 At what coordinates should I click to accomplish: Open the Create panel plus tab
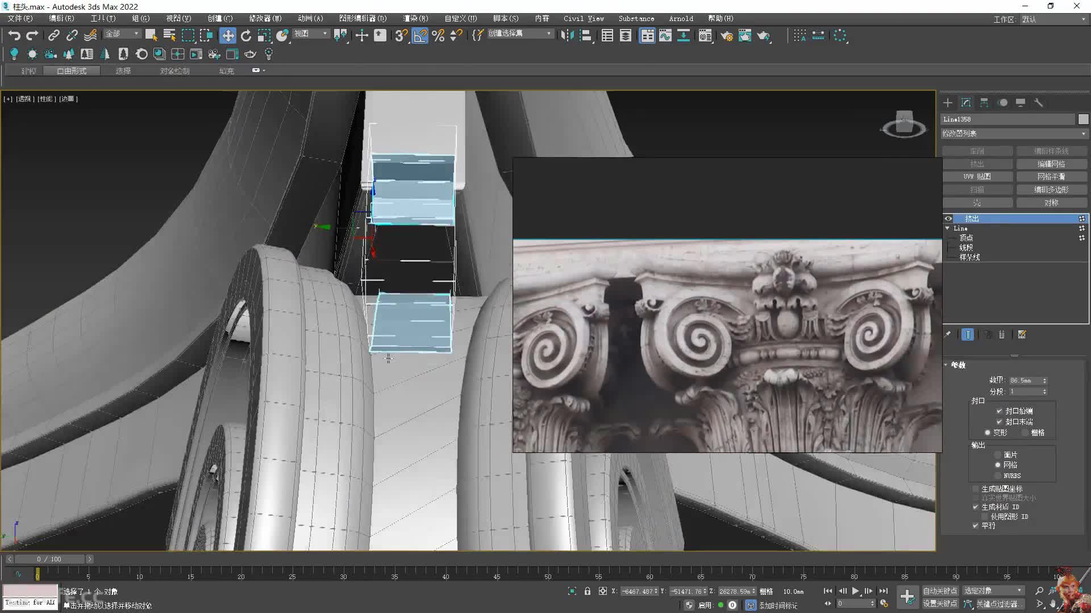click(x=948, y=103)
